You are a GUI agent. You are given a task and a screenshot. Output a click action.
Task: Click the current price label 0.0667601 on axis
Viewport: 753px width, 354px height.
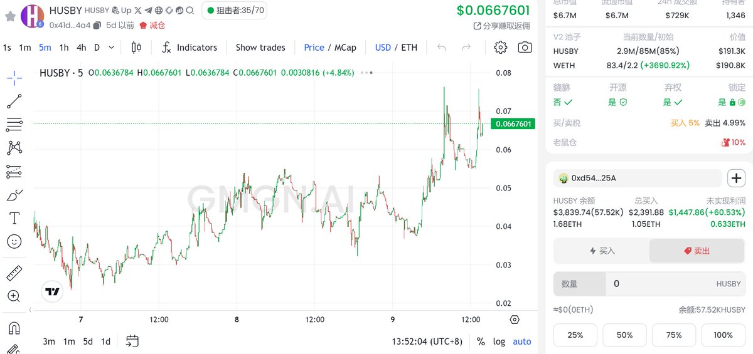[514, 124]
